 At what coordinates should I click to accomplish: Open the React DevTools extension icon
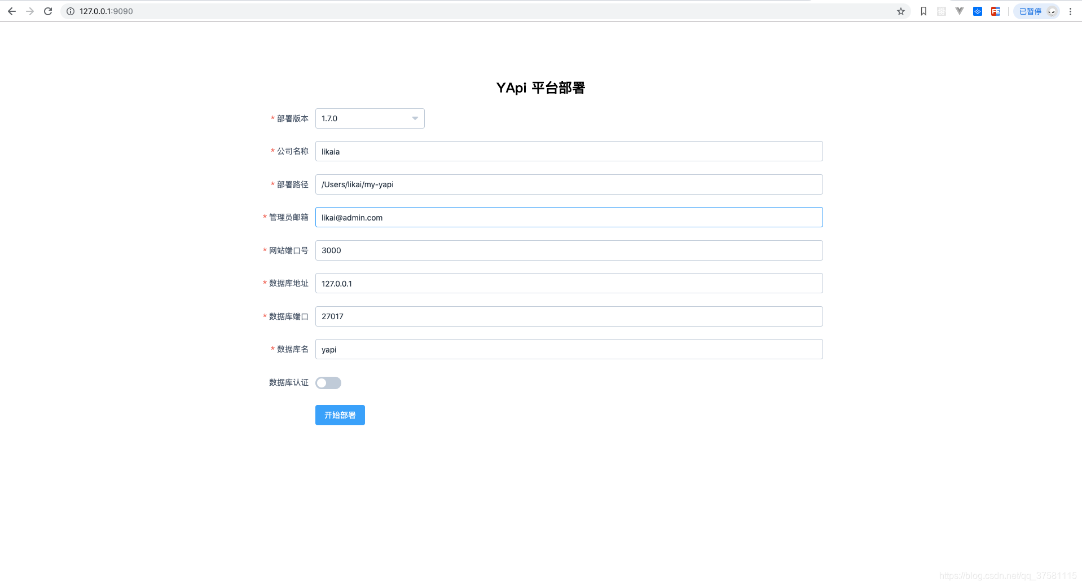pos(942,11)
